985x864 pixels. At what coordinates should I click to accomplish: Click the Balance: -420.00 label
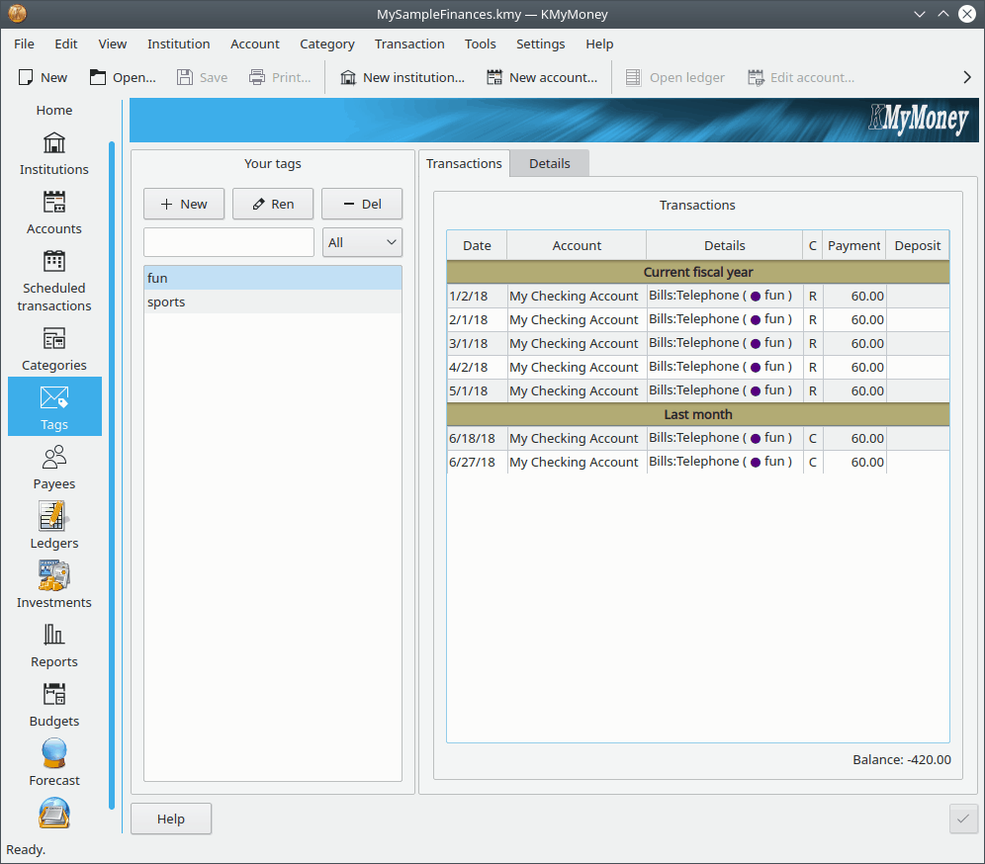pyautogui.click(x=902, y=760)
